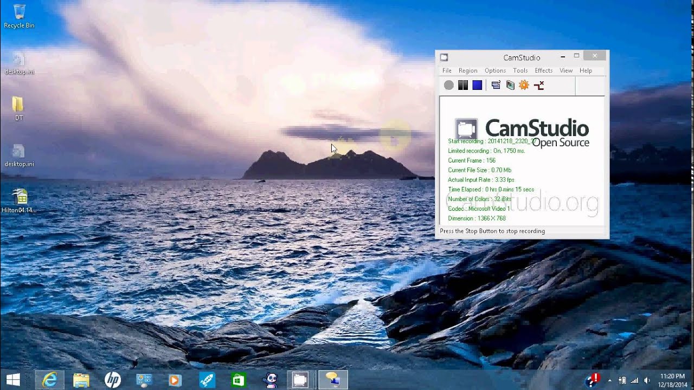This screenshot has height=390, width=694.
Task: Open the volume speaker tray icon
Action: 646,380
